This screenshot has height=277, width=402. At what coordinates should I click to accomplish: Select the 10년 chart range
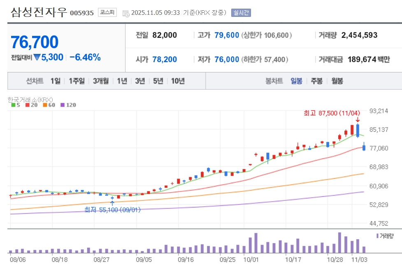[178, 81]
